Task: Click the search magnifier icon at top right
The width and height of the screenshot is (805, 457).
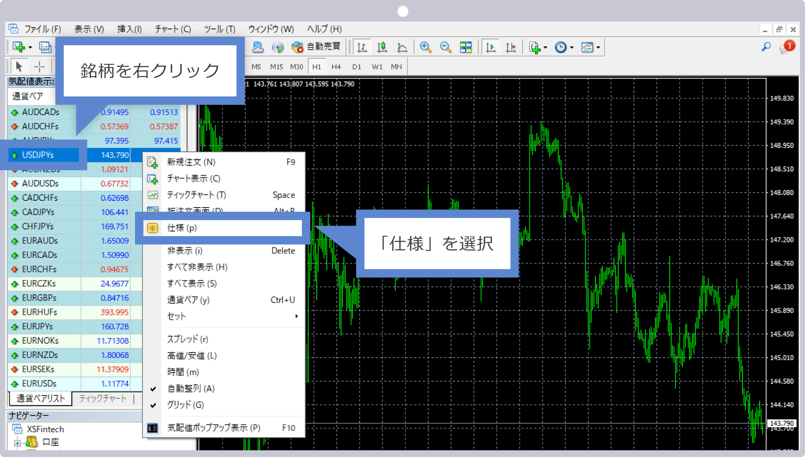Action: 766,47
